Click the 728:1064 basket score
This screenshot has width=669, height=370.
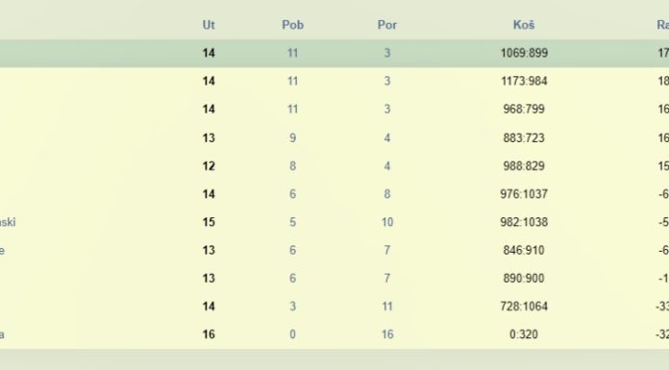524,307
